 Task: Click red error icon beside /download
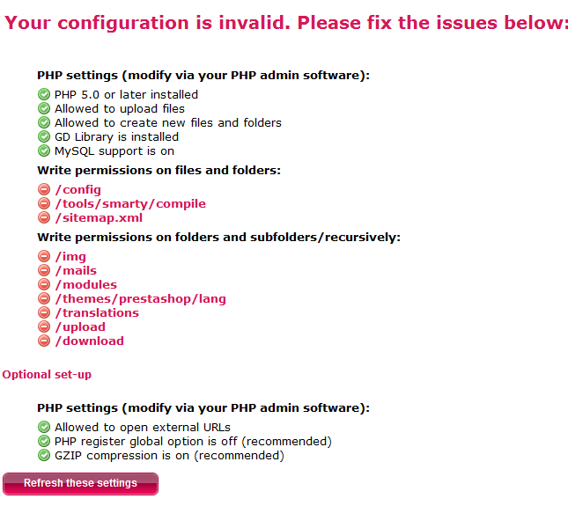[44, 341]
